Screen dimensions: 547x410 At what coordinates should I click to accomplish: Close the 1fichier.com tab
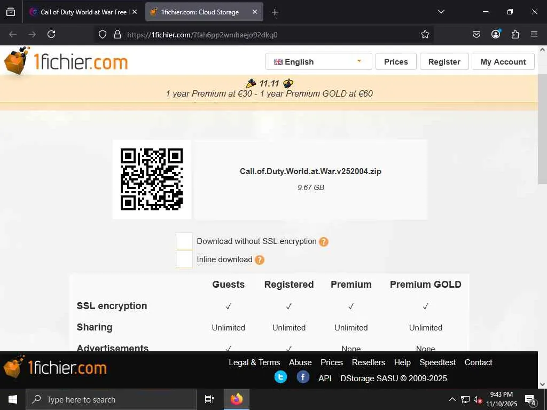point(255,12)
